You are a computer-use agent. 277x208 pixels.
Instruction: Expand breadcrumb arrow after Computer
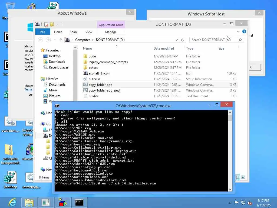93,40
